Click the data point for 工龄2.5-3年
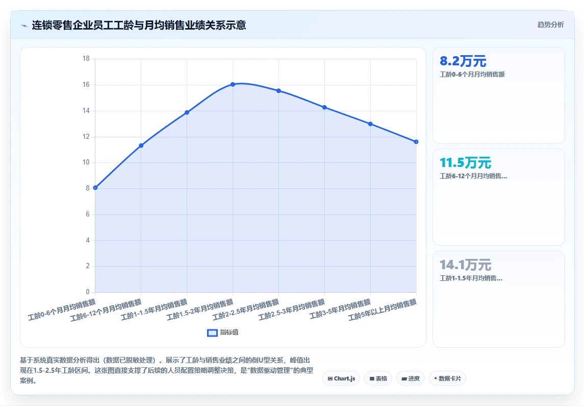 point(324,108)
